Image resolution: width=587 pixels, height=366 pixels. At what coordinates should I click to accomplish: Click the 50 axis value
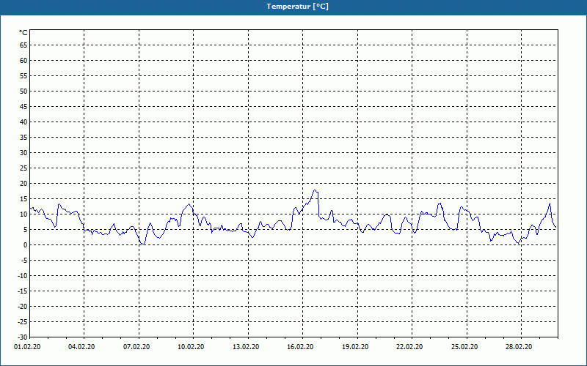tap(23, 91)
